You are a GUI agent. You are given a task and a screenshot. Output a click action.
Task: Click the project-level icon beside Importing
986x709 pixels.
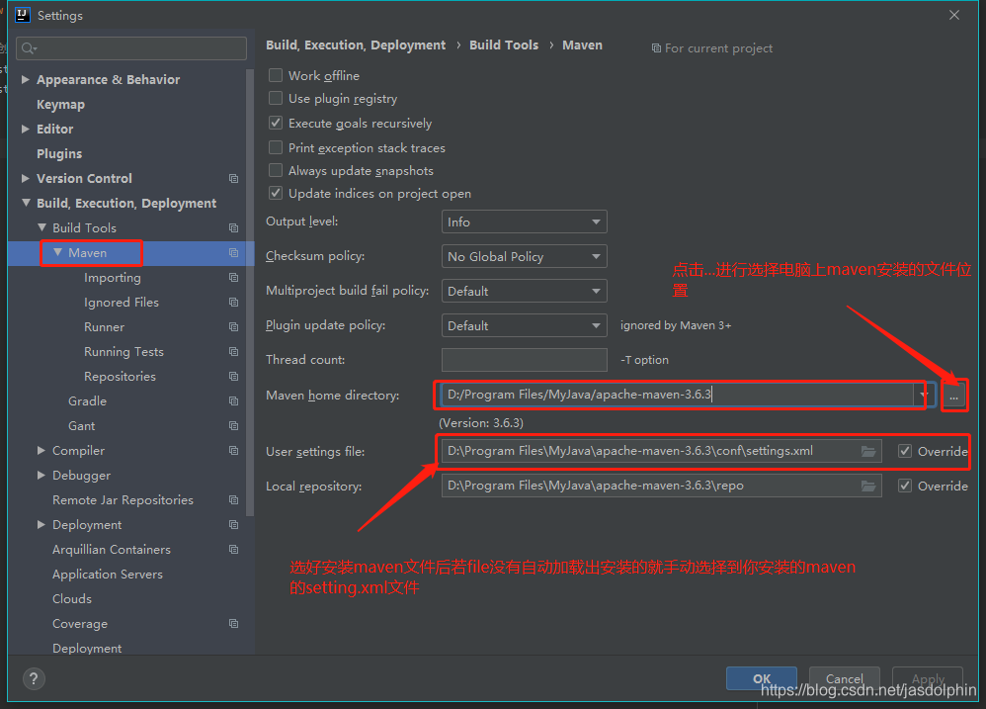click(233, 278)
